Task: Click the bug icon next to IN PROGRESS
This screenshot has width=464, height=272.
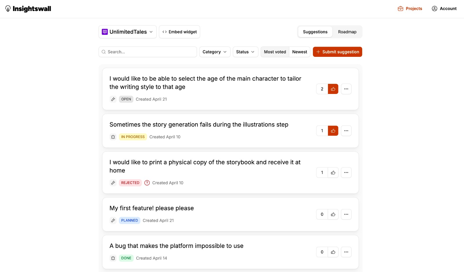Action: pyautogui.click(x=113, y=137)
